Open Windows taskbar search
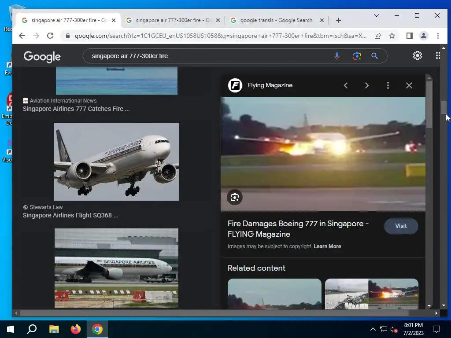This screenshot has height=338, width=451. (x=32, y=329)
